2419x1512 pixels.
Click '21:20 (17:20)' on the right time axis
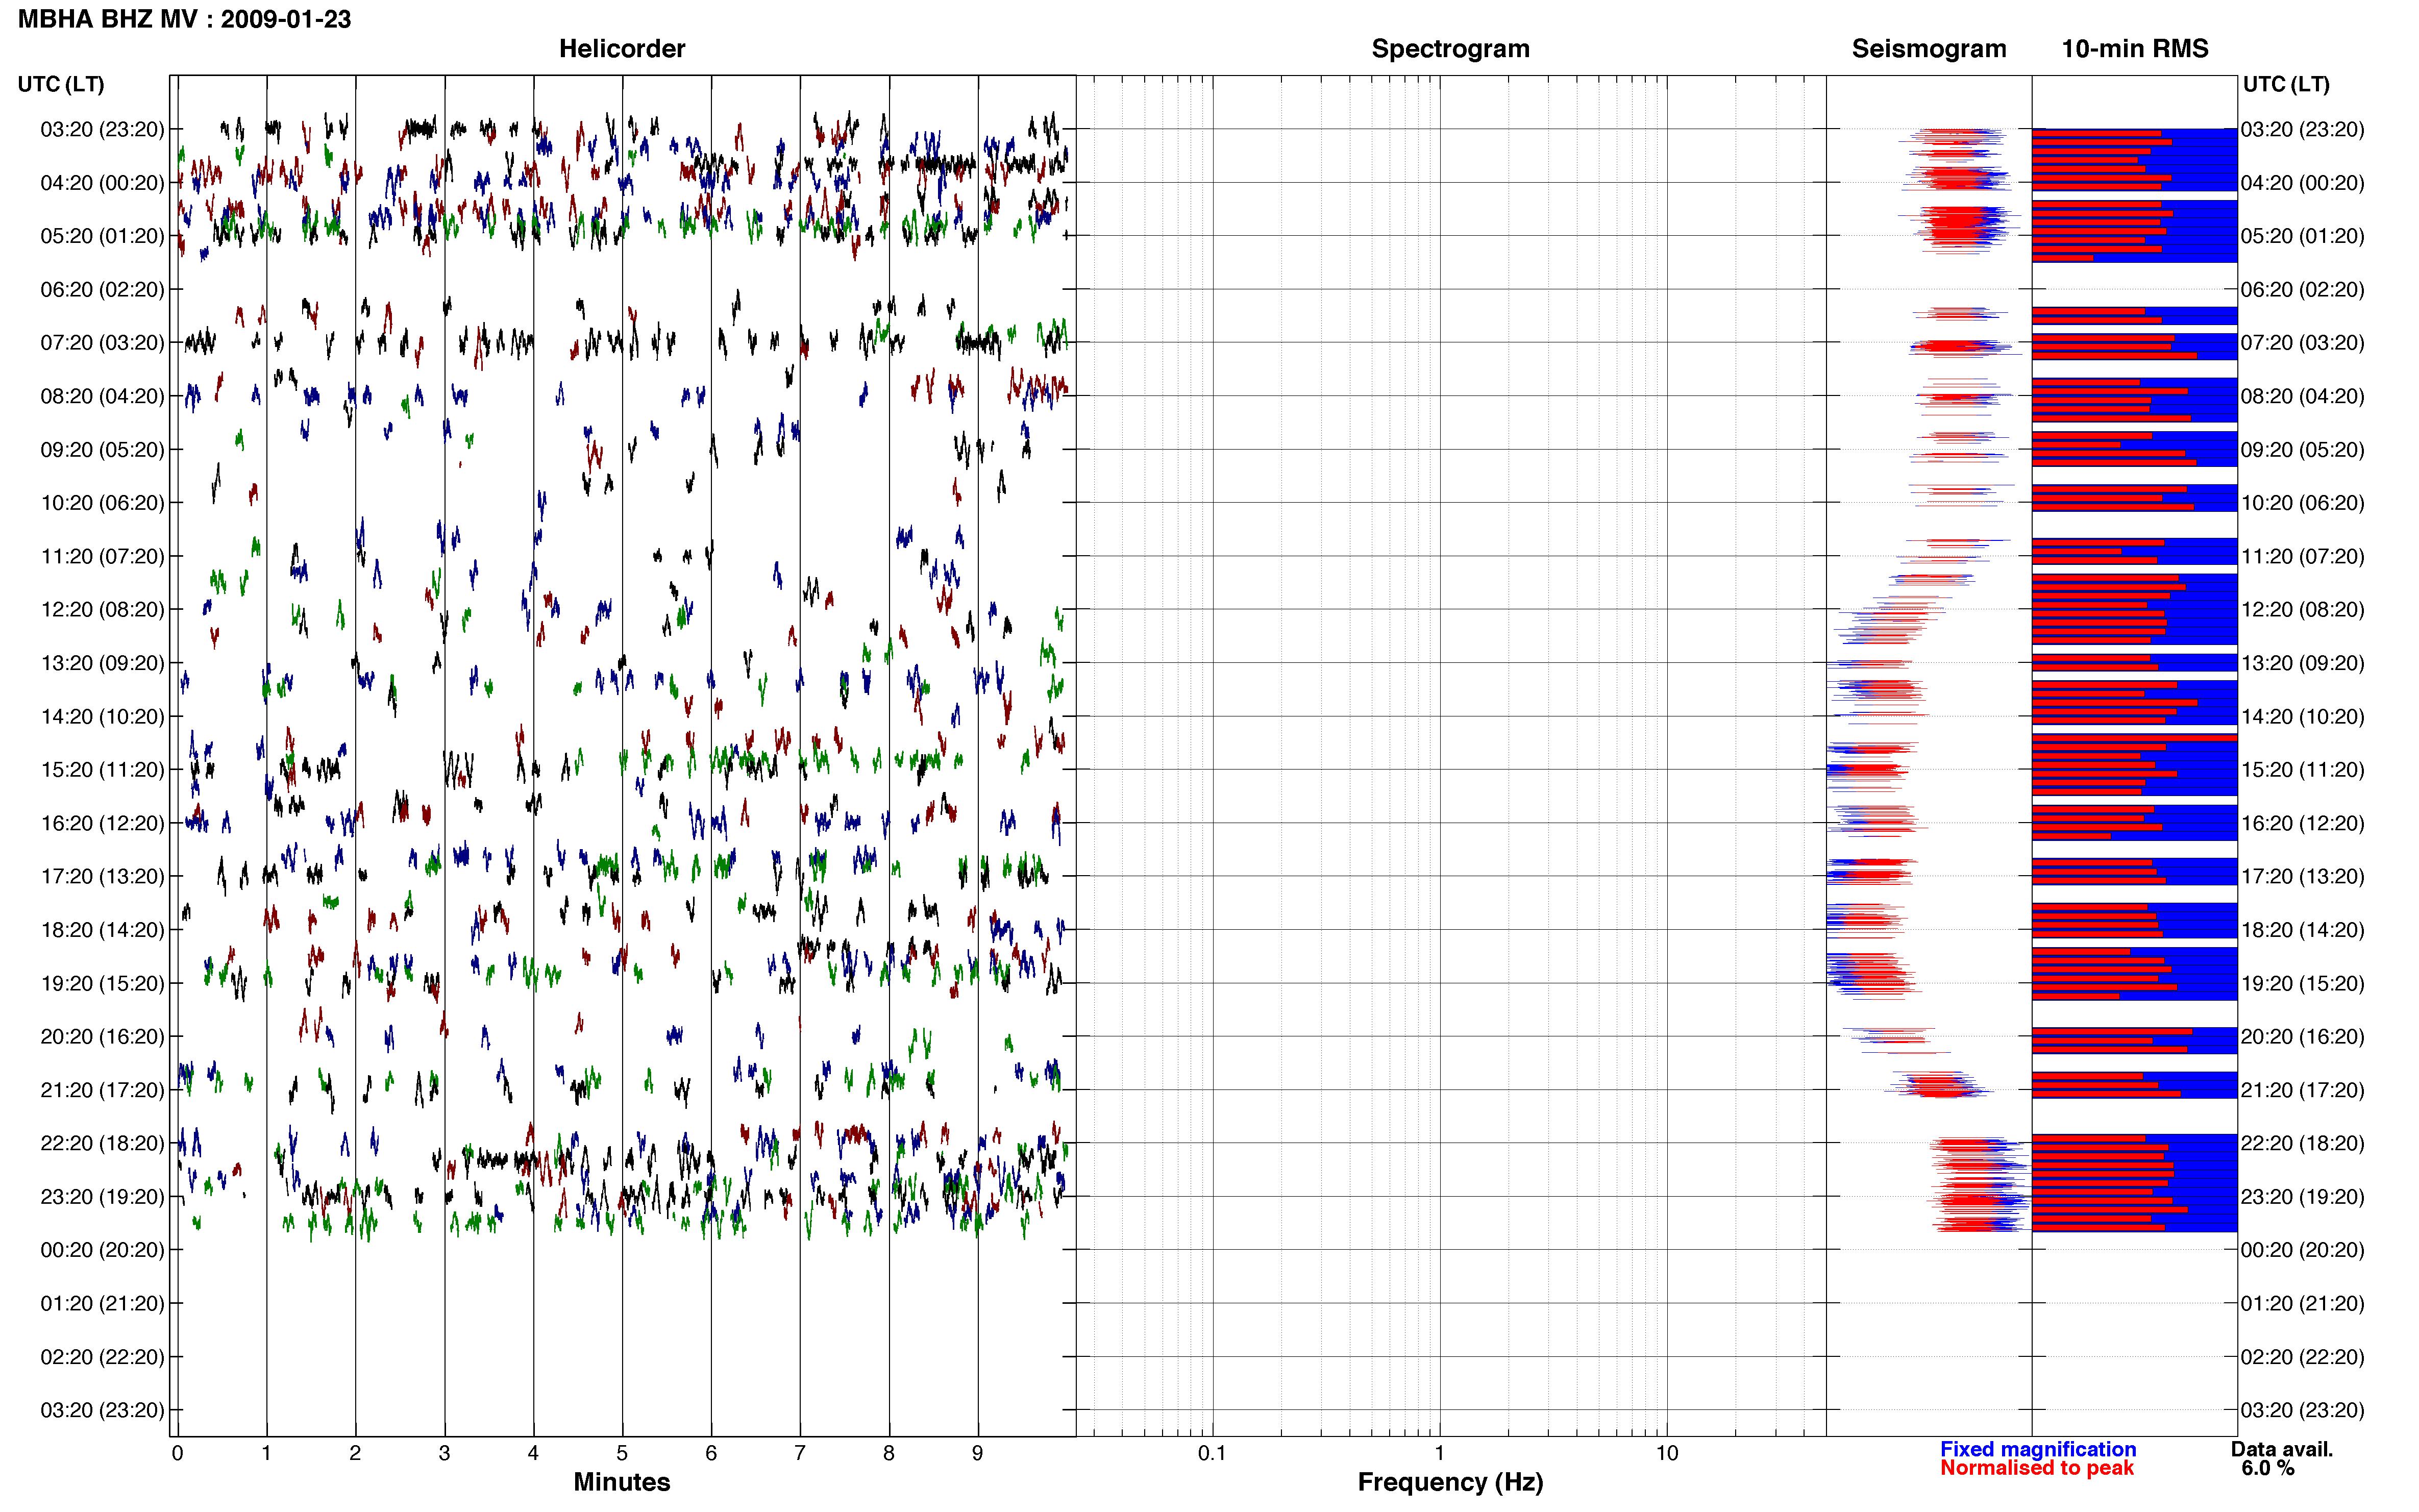(x=2302, y=1090)
